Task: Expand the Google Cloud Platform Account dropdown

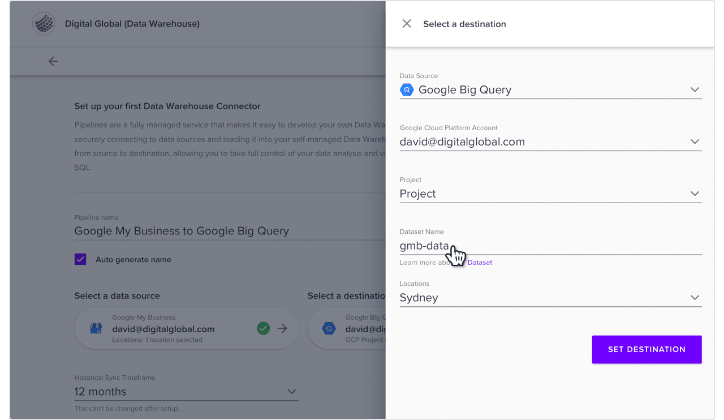Action: [550, 142]
